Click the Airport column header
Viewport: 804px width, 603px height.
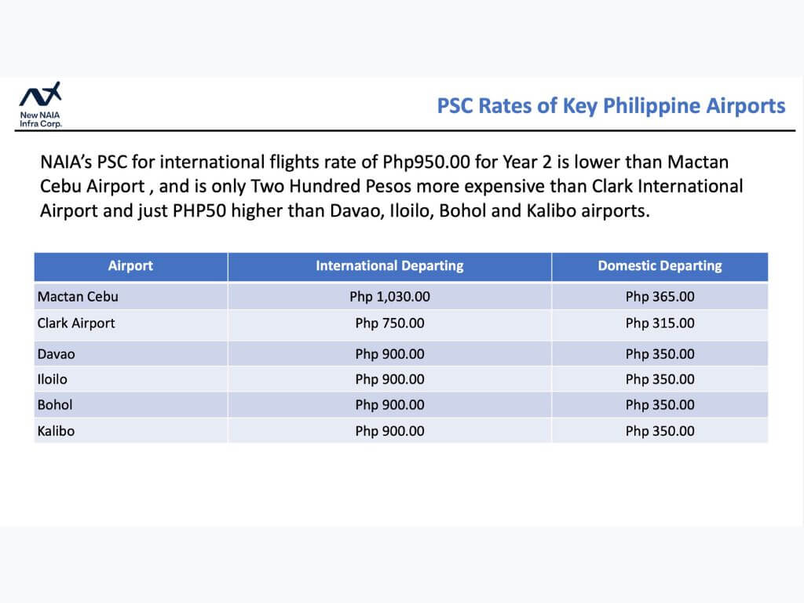tap(131, 266)
